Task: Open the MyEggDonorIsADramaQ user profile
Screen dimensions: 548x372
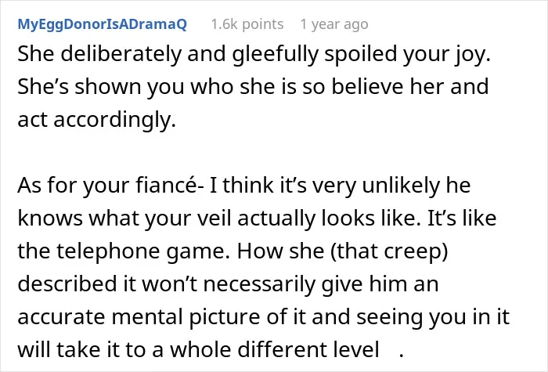Action: pyautogui.click(x=103, y=24)
